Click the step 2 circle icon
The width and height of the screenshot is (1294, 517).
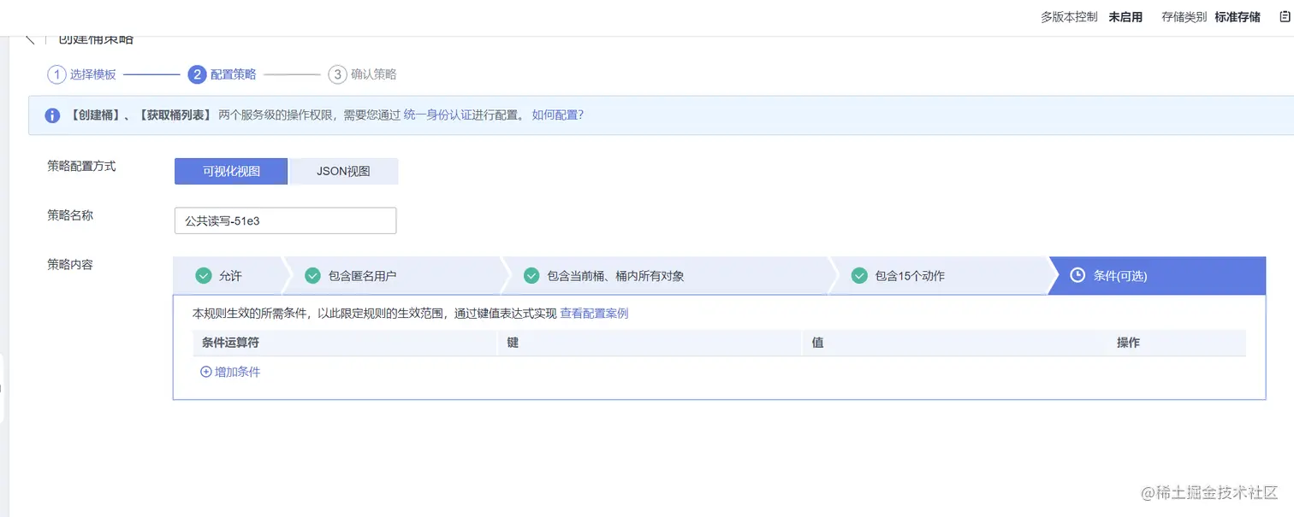[197, 74]
